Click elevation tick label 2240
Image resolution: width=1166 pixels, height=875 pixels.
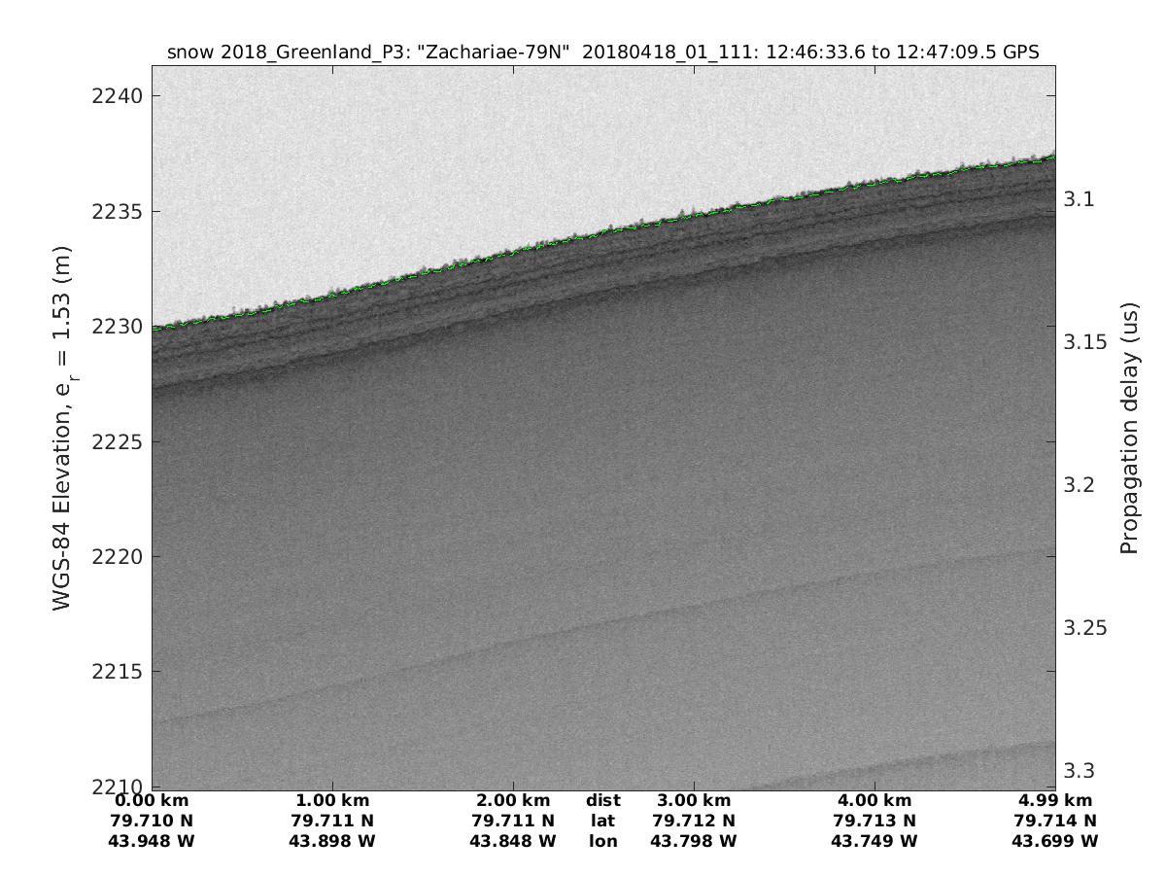tap(118, 96)
